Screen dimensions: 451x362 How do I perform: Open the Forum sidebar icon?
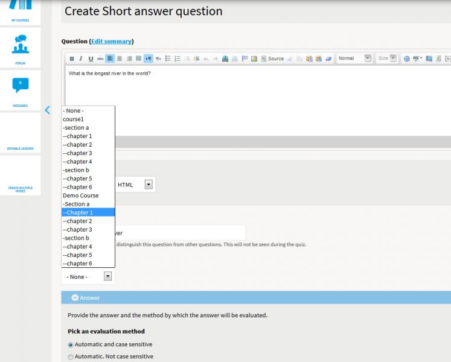point(20,48)
